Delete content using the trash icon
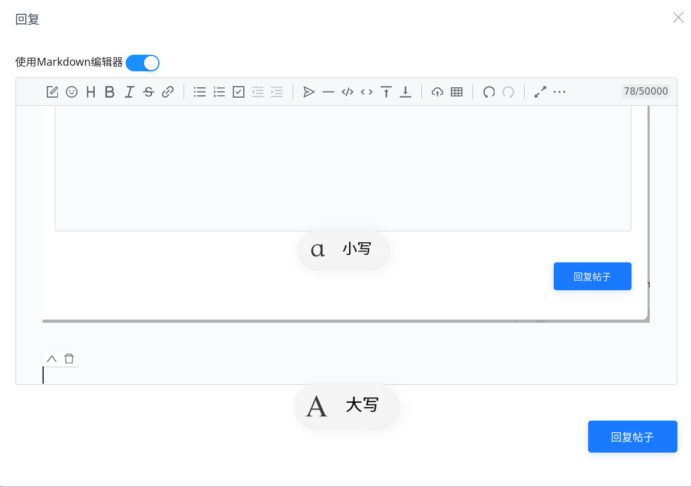 pos(69,358)
